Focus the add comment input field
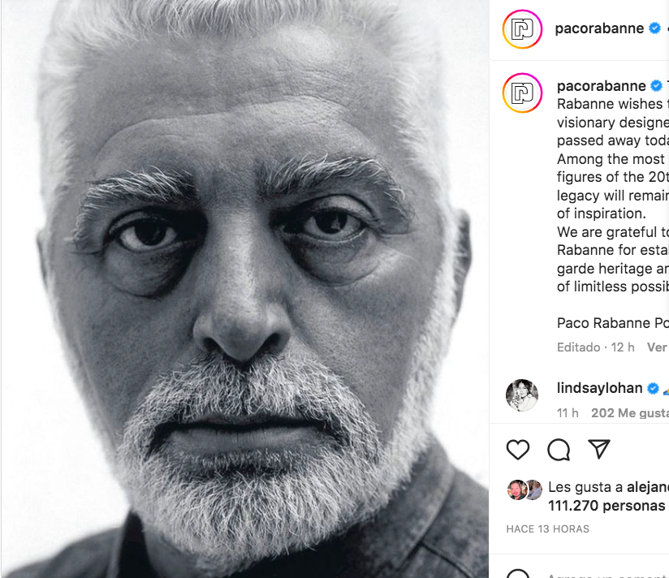 click(605, 573)
